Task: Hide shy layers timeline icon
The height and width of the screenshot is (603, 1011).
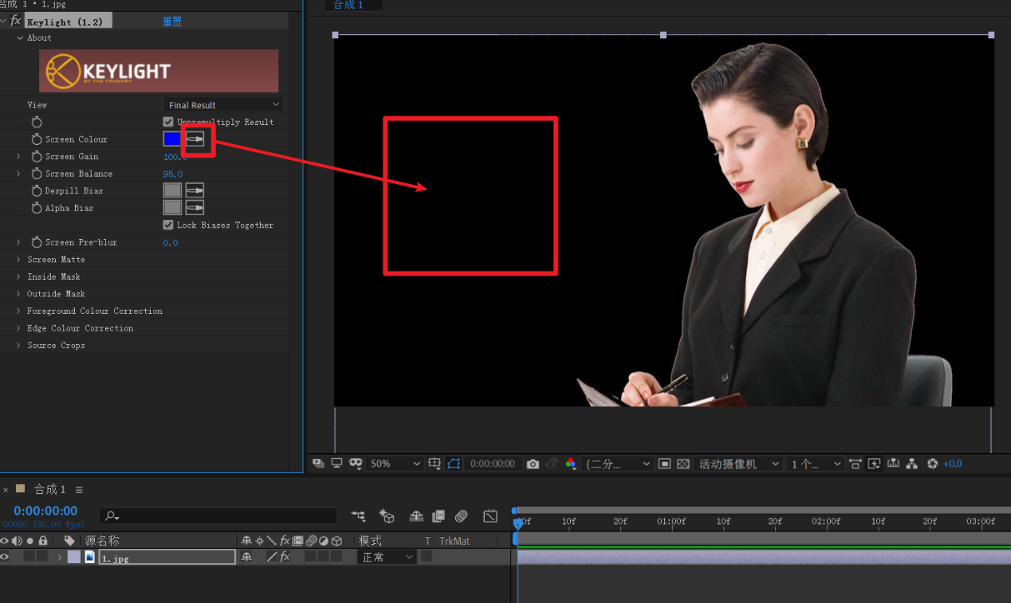Action: [x=416, y=516]
